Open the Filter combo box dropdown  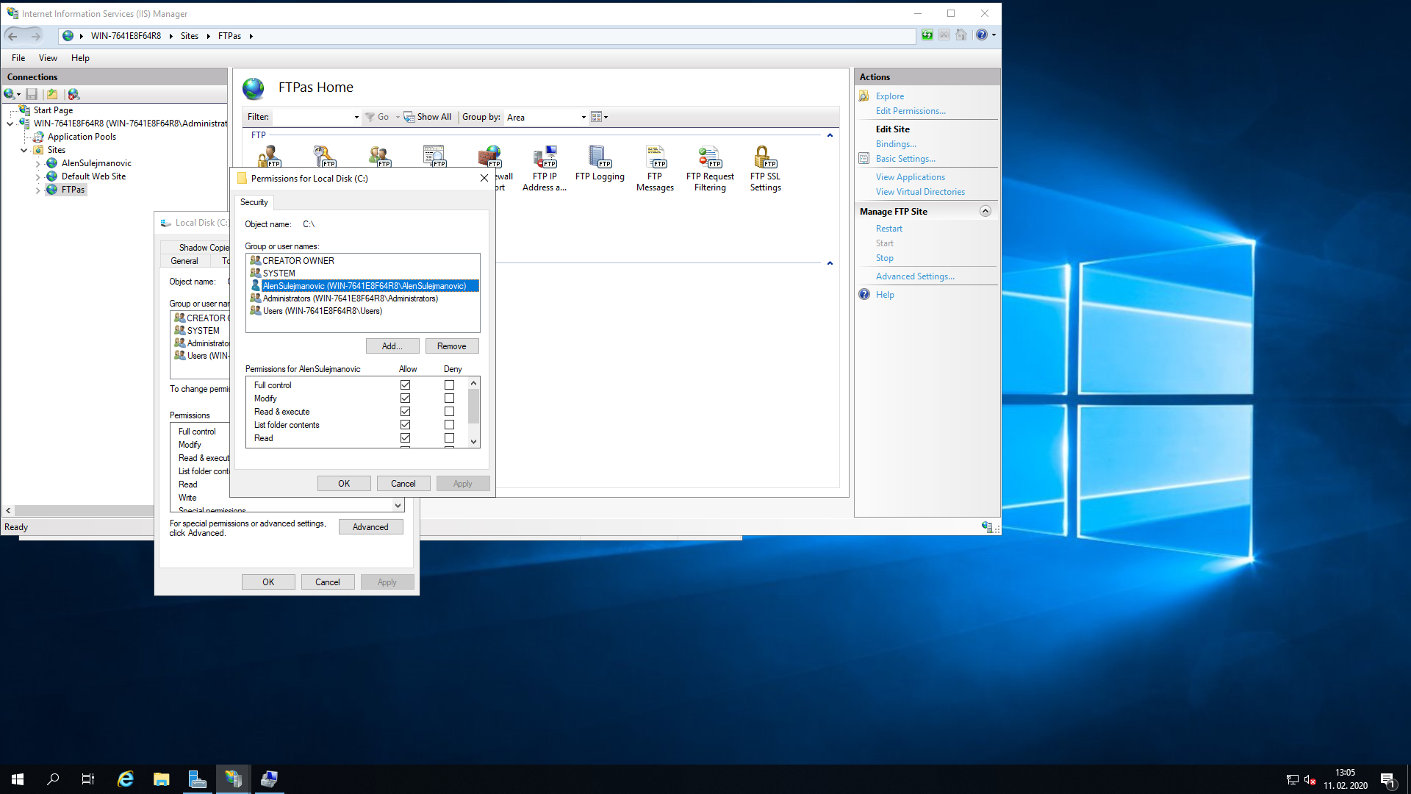[356, 118]
